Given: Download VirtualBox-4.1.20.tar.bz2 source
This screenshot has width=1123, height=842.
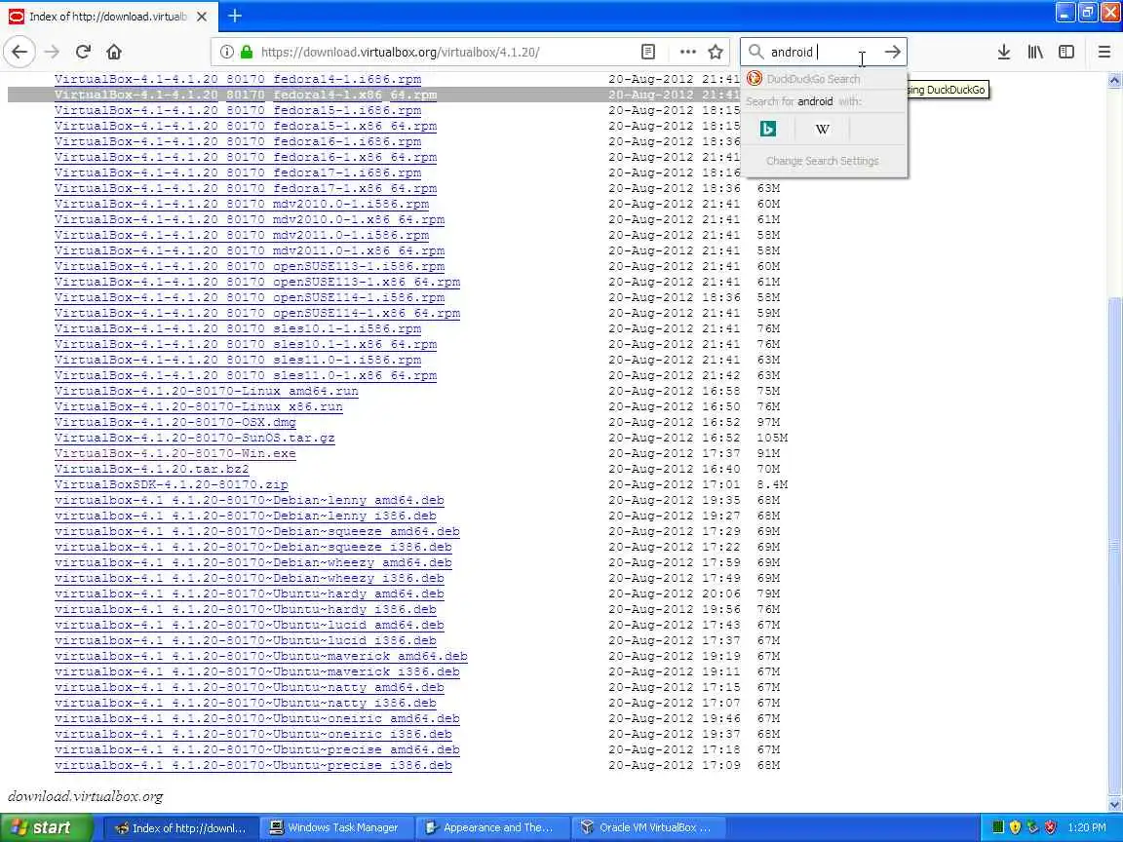Looking at the screenshot, I should click(152, 469).
